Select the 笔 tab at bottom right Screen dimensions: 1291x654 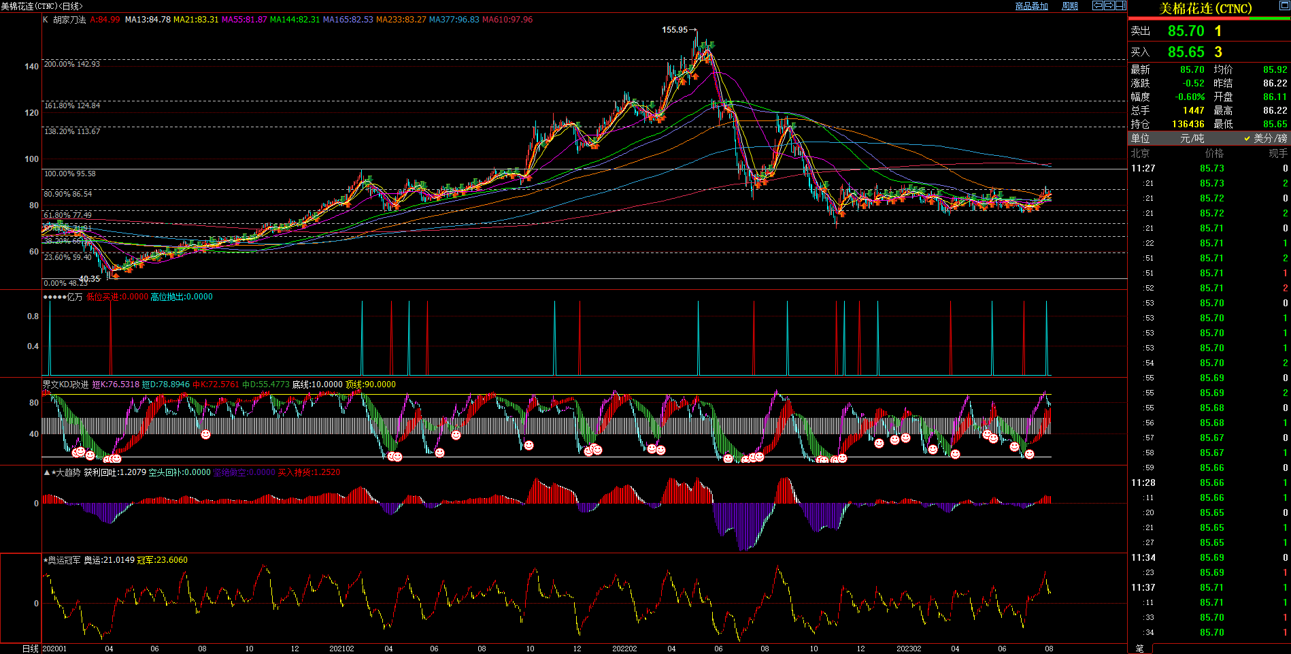click(x=1139, y=649)
